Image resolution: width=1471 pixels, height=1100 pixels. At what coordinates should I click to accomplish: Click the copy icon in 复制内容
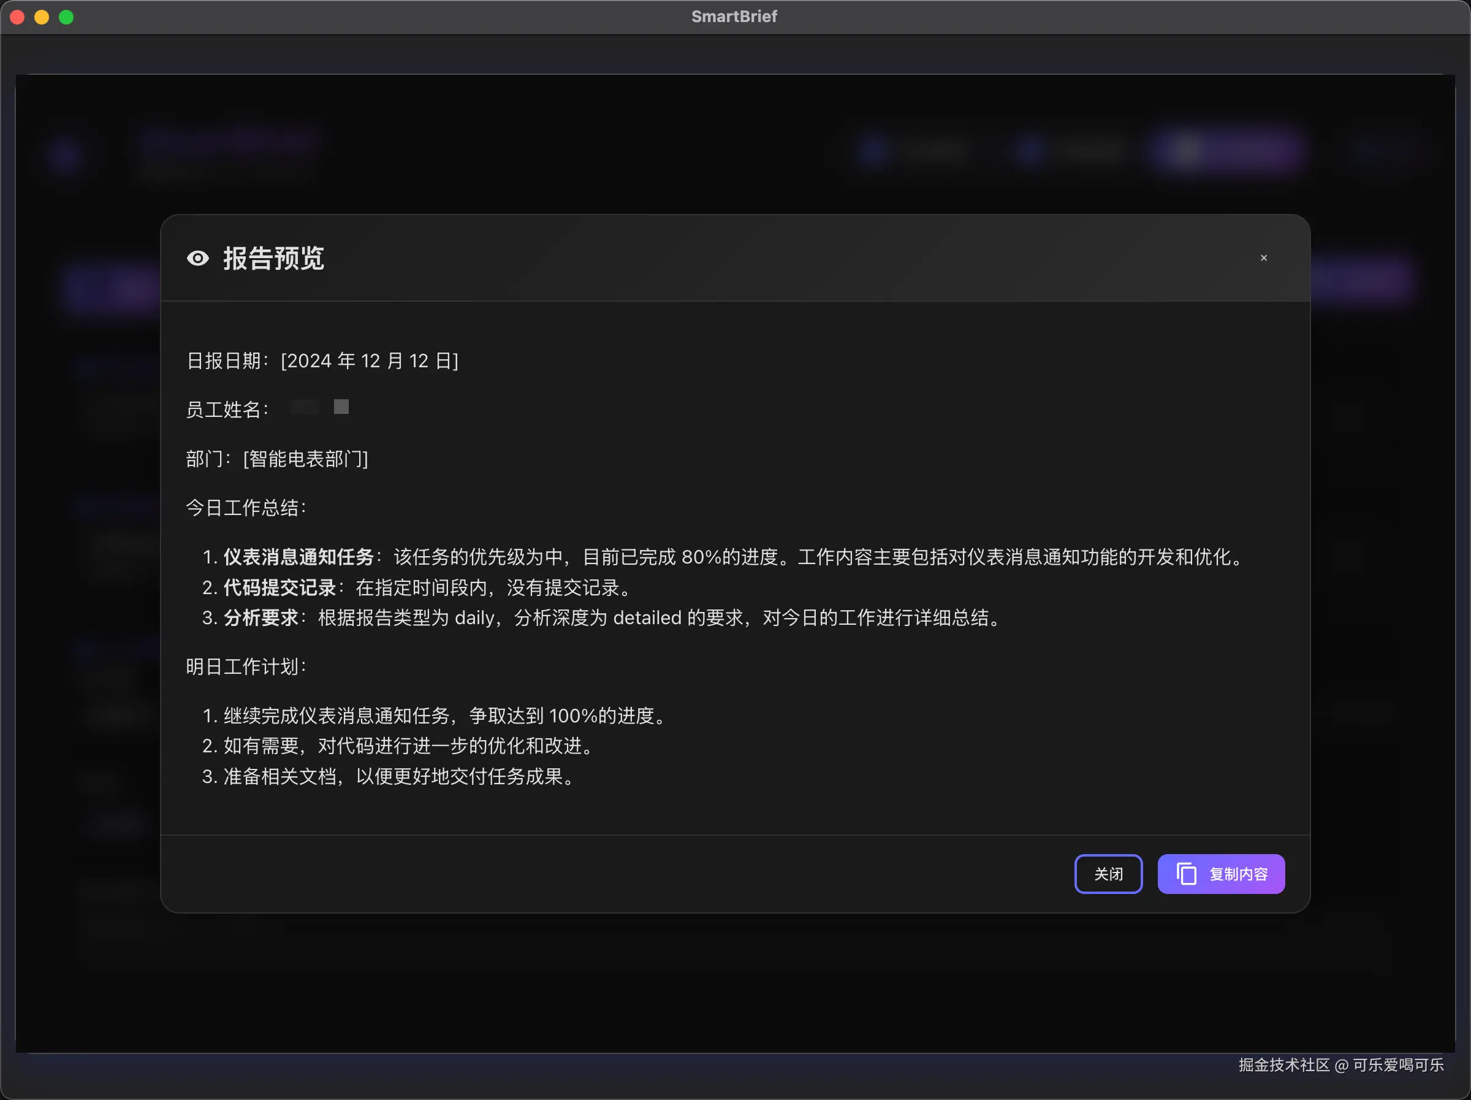[1187, 874]
